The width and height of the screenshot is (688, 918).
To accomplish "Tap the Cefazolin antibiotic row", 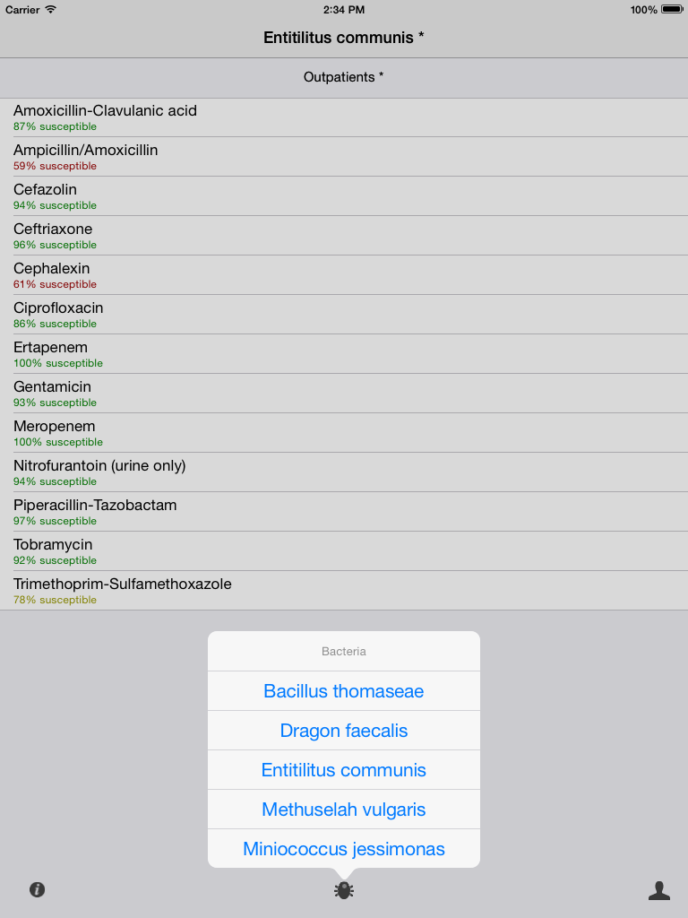I will point(344,196).
